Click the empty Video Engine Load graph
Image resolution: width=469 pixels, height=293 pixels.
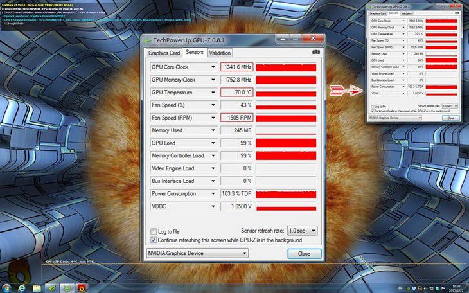click(286, 168)
